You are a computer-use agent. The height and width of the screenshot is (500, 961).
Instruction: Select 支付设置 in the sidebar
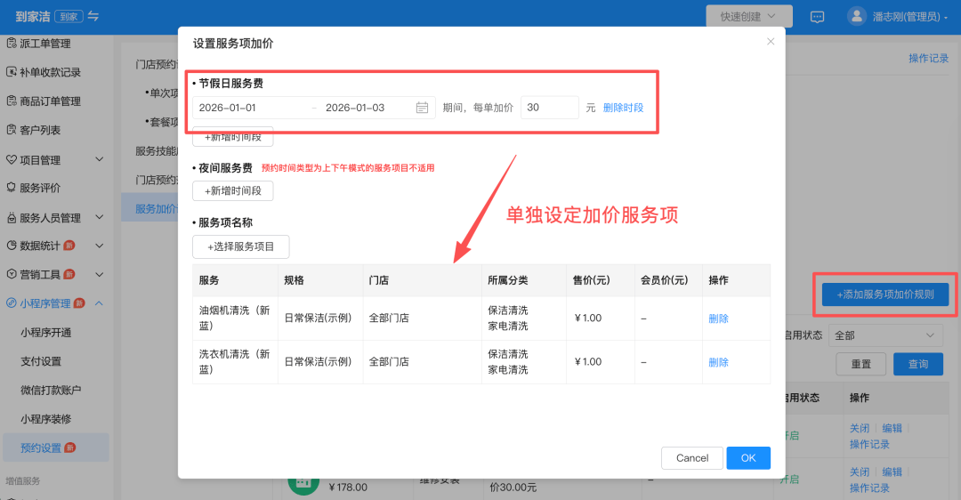point(41,361)
